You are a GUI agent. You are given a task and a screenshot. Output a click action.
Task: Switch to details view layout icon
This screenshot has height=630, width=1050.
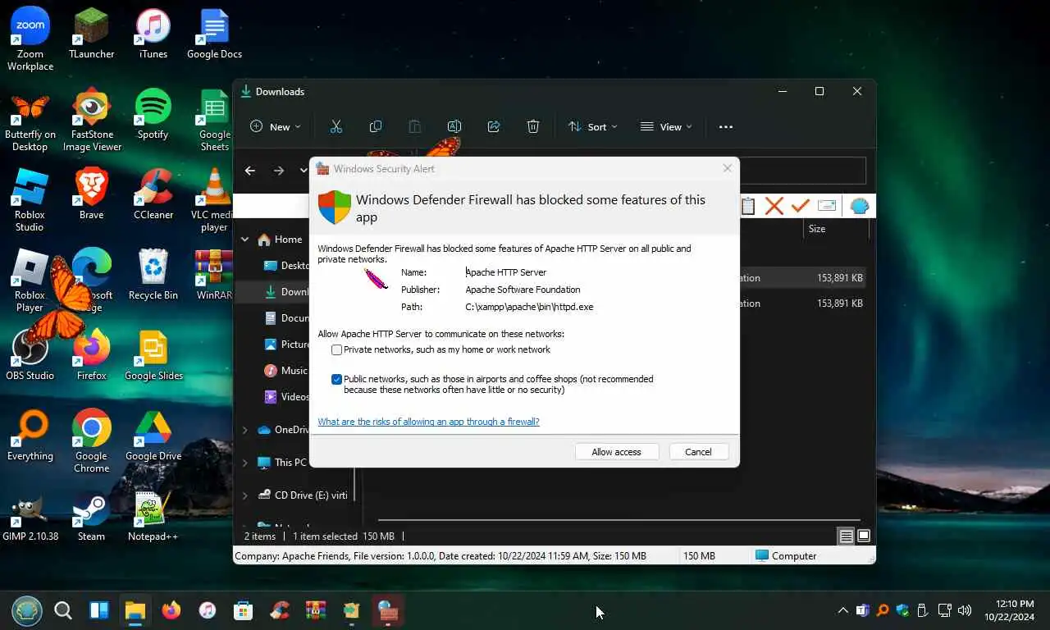[846, 536]
